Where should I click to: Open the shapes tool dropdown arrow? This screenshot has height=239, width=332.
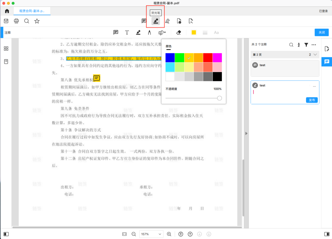(165, 32)
